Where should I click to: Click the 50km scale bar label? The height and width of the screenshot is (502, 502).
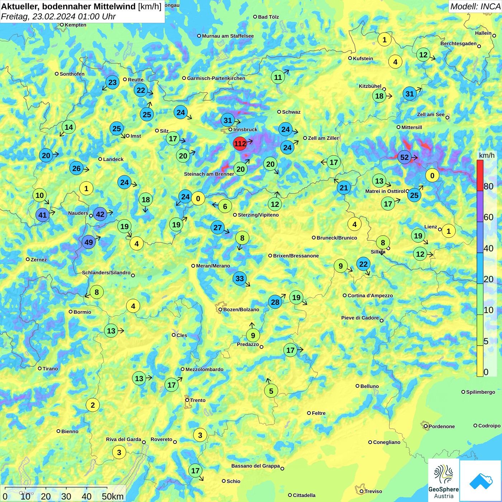(x=113, y=496)
